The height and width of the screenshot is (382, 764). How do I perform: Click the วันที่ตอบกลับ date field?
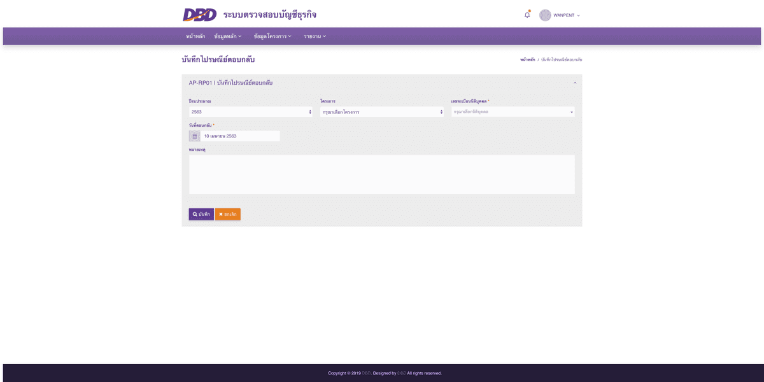coord(240,136)
